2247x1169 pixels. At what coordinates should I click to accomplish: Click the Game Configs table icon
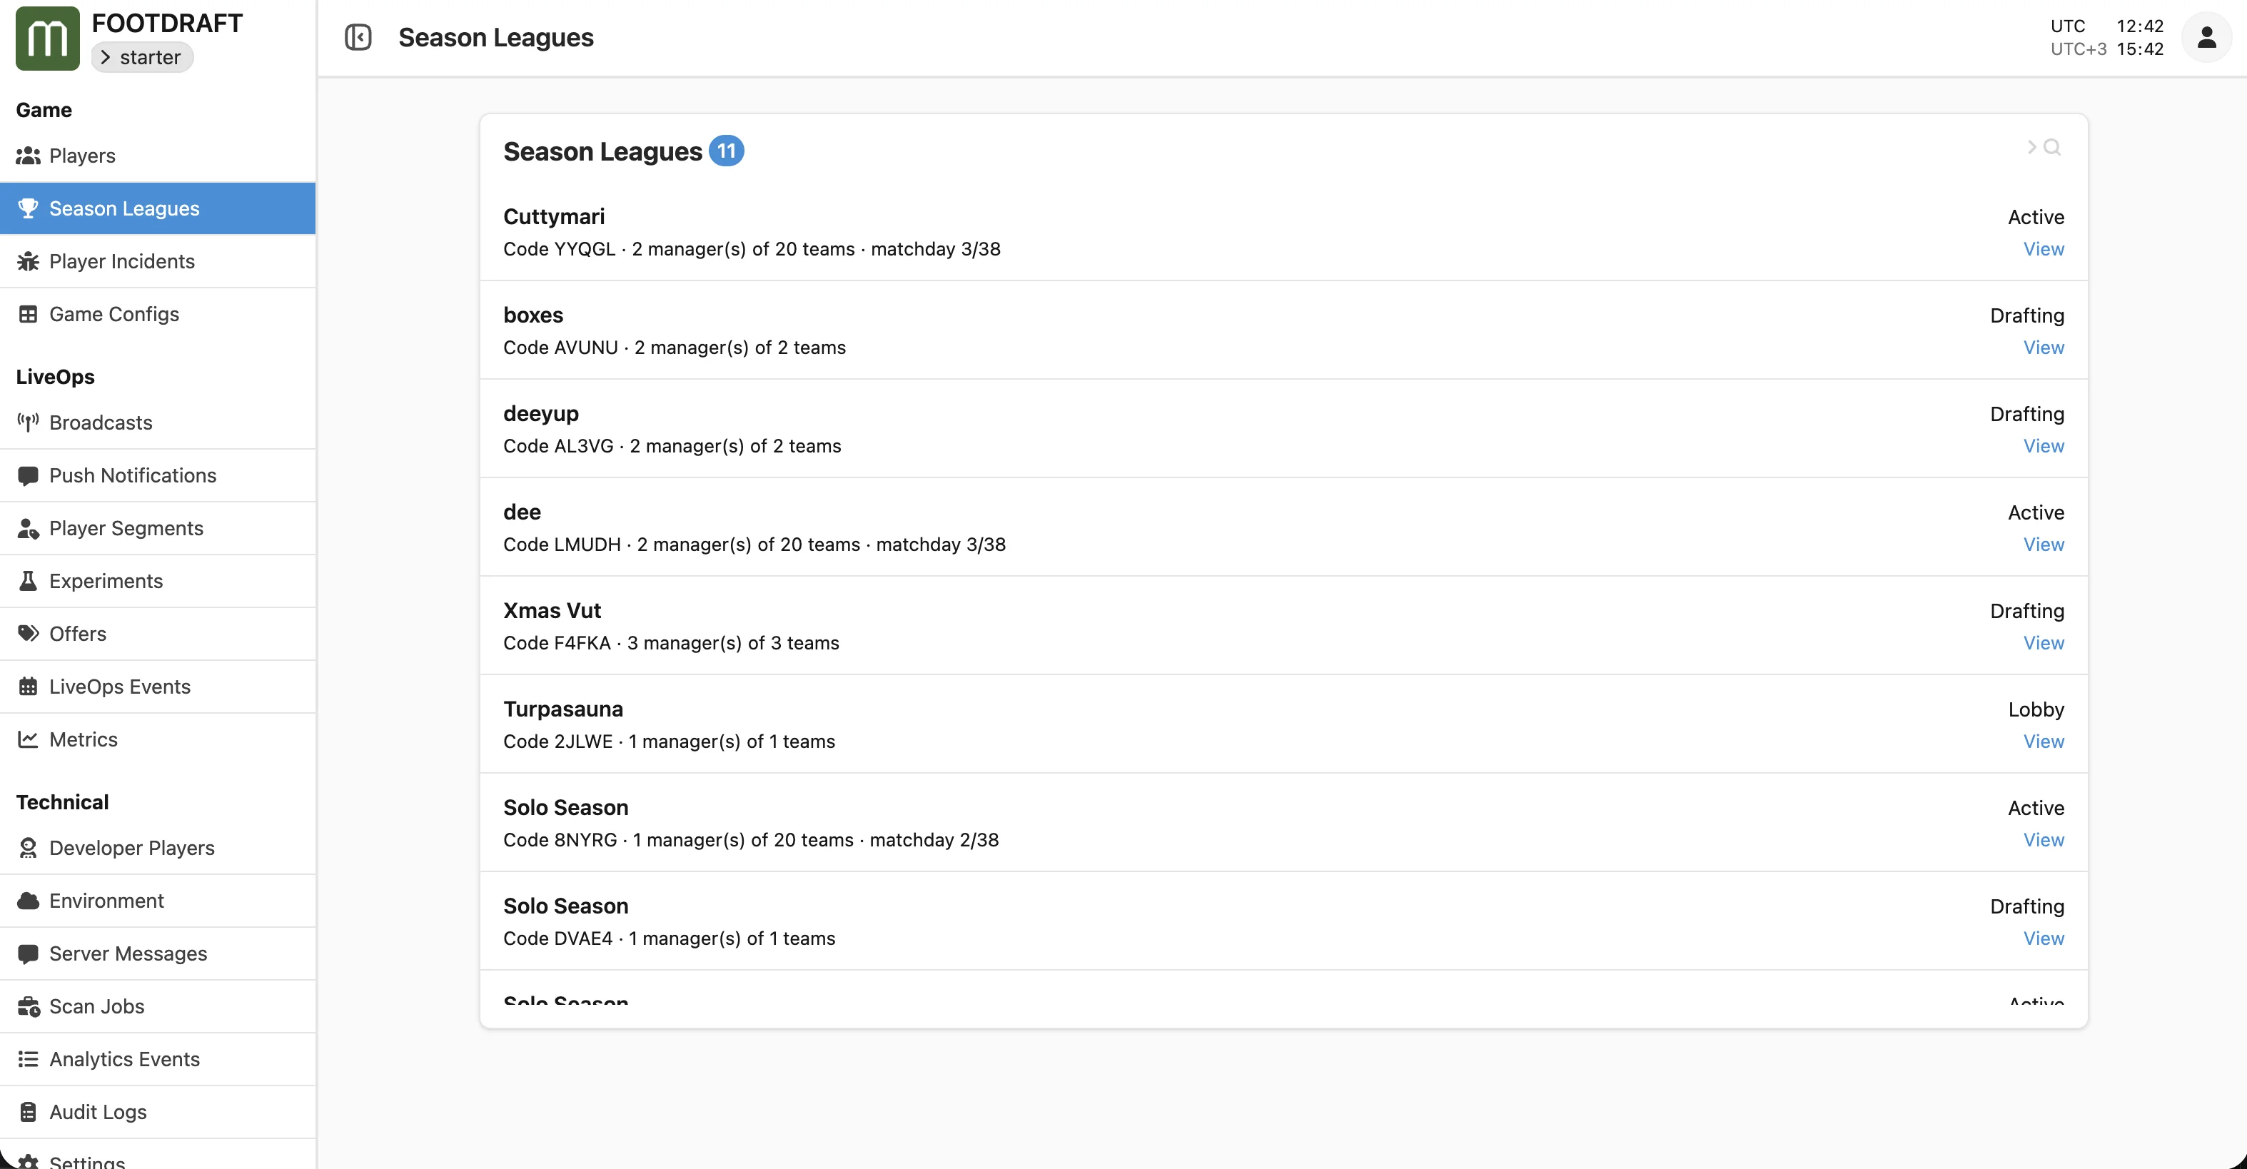pos(28,314)
